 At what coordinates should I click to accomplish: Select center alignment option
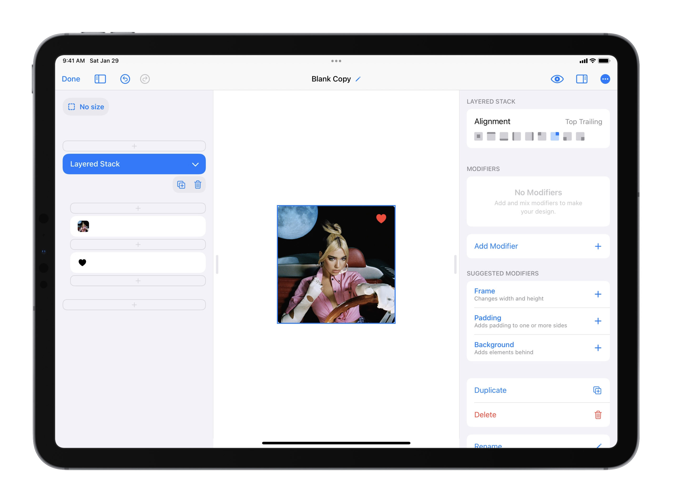pyautogui.click(x=478, y=136)
